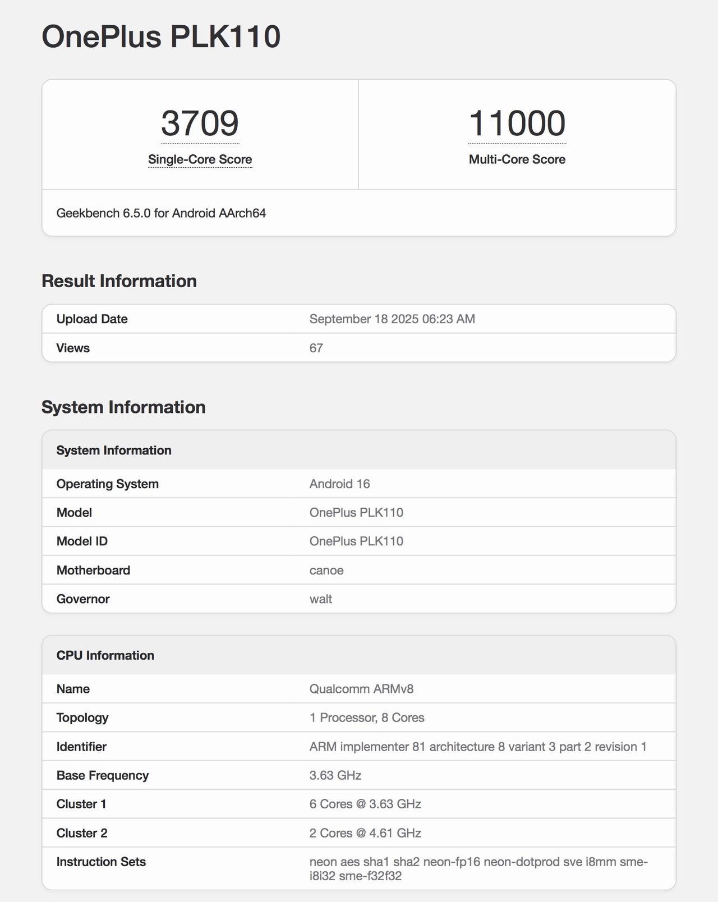Viewport: 718px width, 902px height.
Task: Click the OnePlus PLK110 page heading
Action: tap(161, 37)
